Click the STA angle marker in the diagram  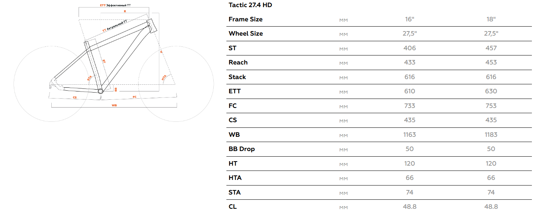pyautogui.click(x=90, y=78)
